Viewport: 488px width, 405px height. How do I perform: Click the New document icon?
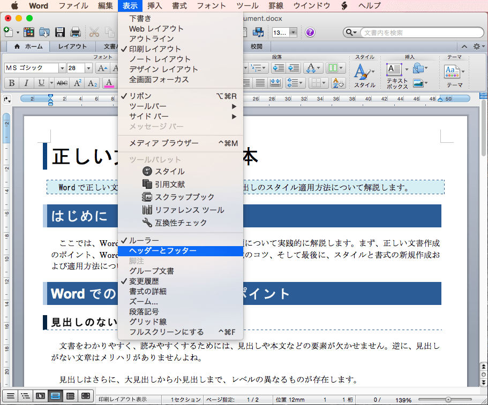click(9, 32)
